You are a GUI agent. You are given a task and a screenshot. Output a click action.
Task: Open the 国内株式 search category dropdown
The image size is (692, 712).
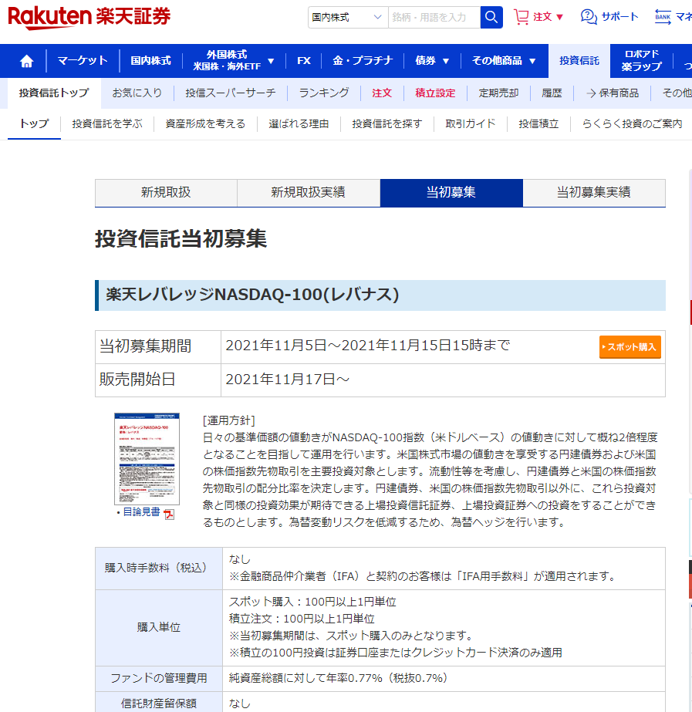[348, 17]
